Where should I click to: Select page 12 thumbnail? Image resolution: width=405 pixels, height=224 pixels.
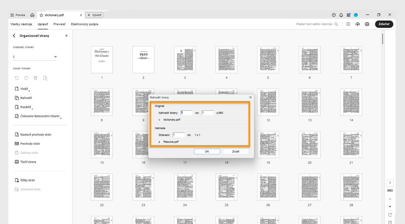click(268, 102)
